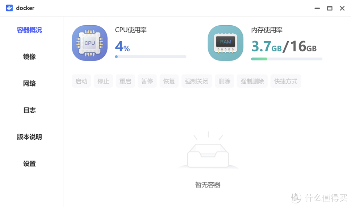The width and height of the screenshot is (351, 207).
Task: Click the 强制删除 button
Action: (x=252, y=81)
